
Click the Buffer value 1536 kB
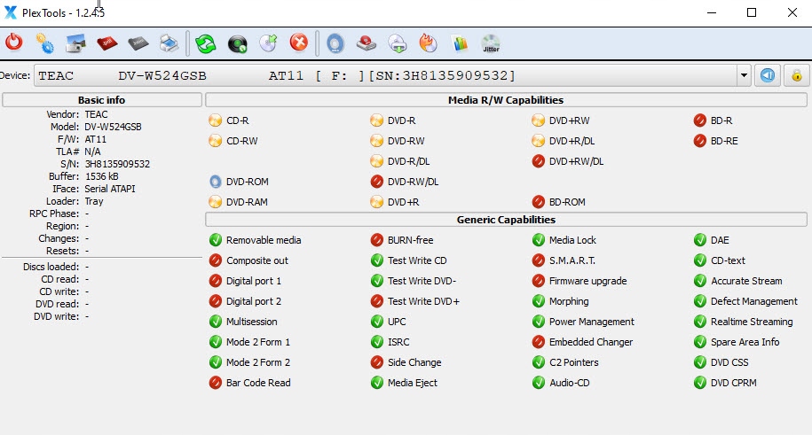click(x=101, y=176)
